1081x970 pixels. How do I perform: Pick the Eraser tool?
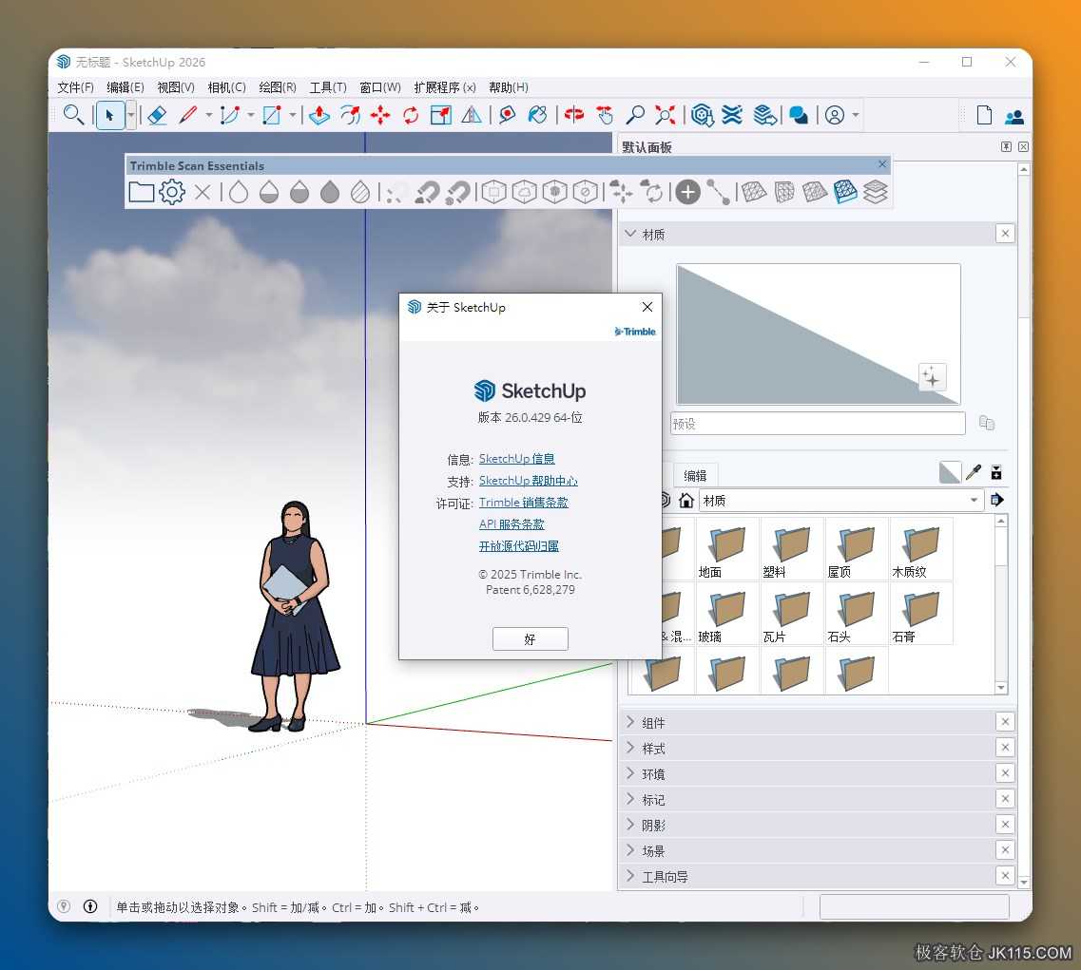[x=158, y=115]
